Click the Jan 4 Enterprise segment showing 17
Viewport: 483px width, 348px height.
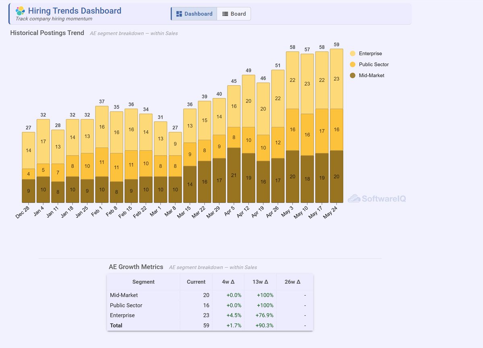click(x=43, y=141)
